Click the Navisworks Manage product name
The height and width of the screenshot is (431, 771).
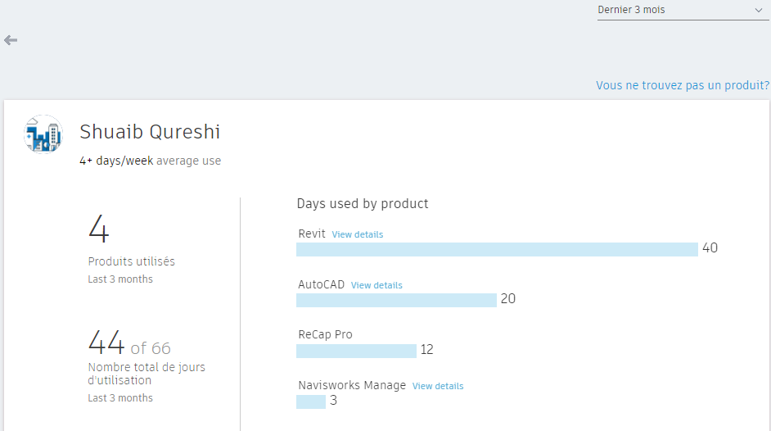pos(352,385)
